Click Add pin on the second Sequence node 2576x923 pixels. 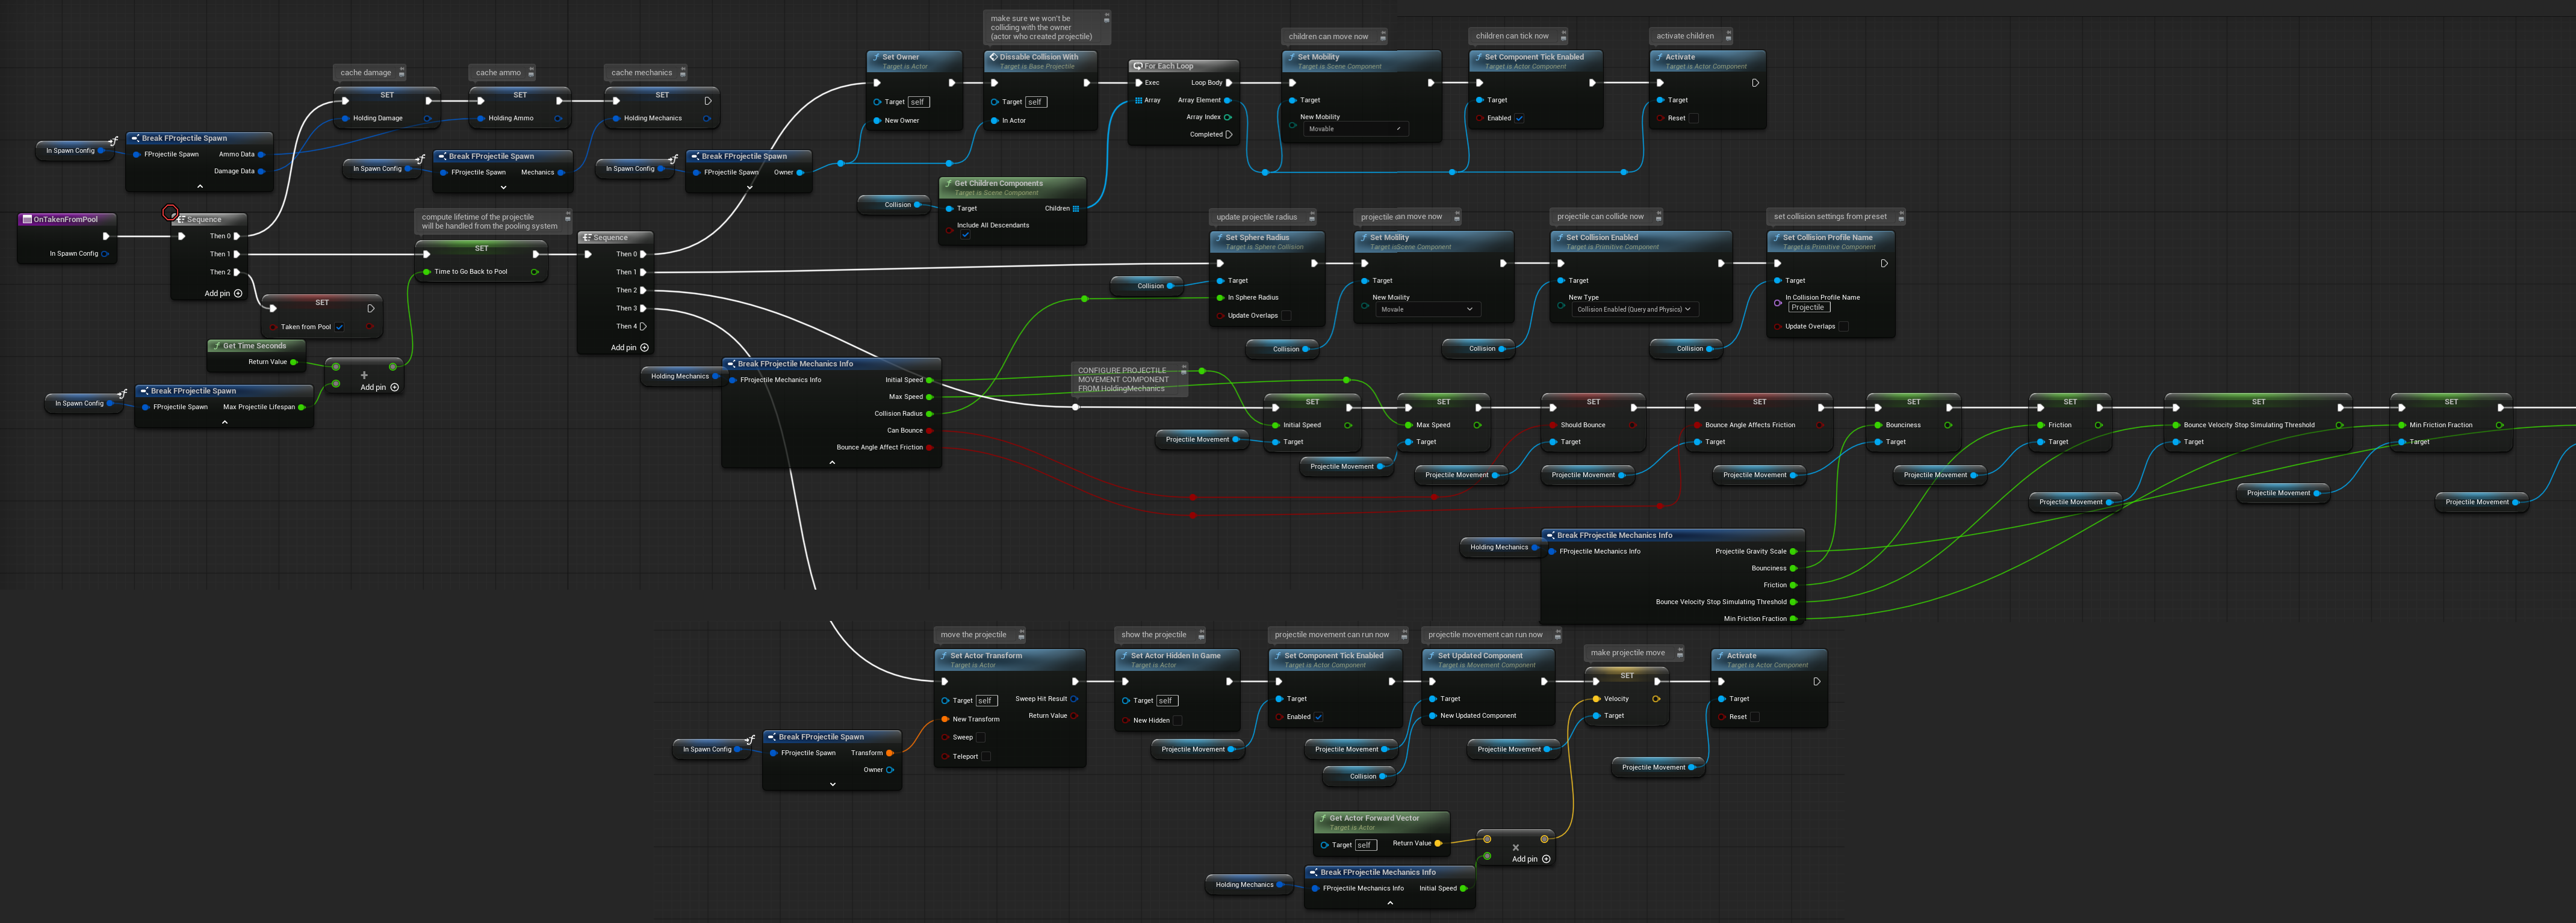(644, 347)
